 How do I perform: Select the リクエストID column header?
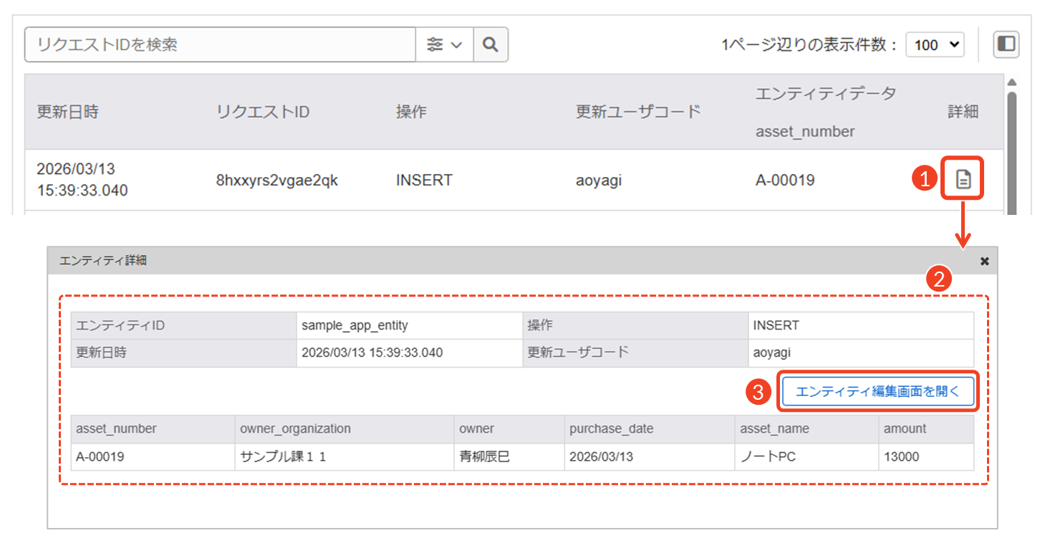[263, 112]
